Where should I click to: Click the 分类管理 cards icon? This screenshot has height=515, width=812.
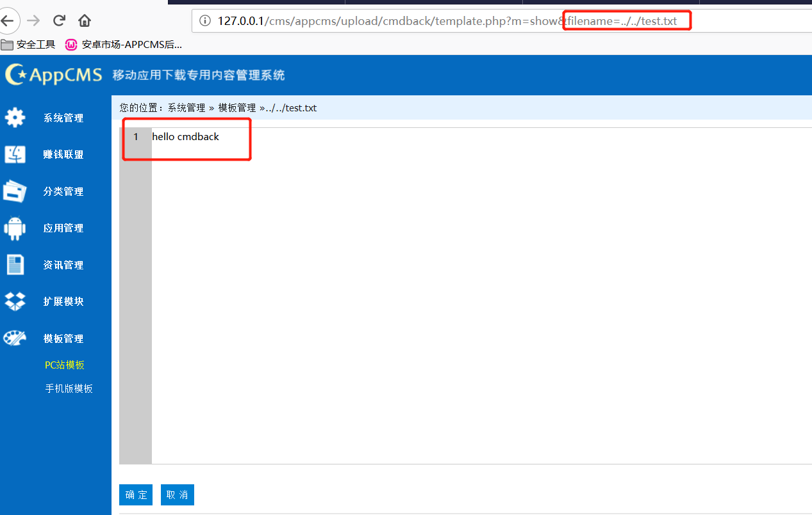point(15,191)
